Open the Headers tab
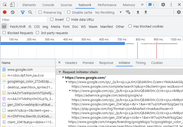 (x=71, y=63)
